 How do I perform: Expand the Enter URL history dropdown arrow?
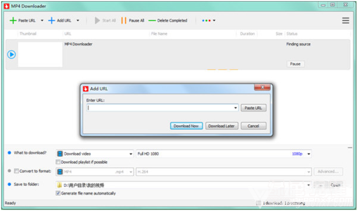pos(236,108)
